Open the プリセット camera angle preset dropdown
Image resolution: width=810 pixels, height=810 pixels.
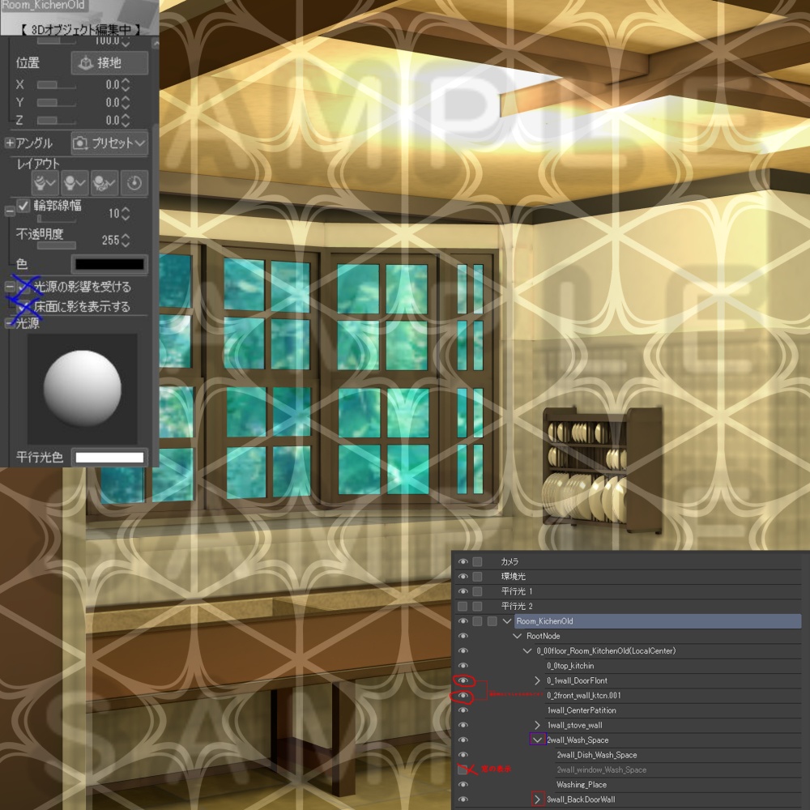[x=109, y=143]
